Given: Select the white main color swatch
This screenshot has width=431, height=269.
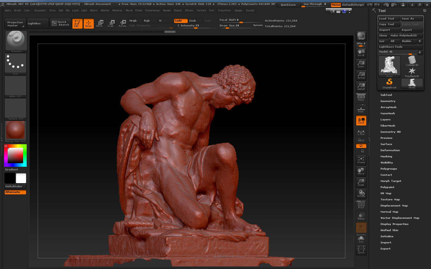Looking at the screenshot, I should pos(21,178).
